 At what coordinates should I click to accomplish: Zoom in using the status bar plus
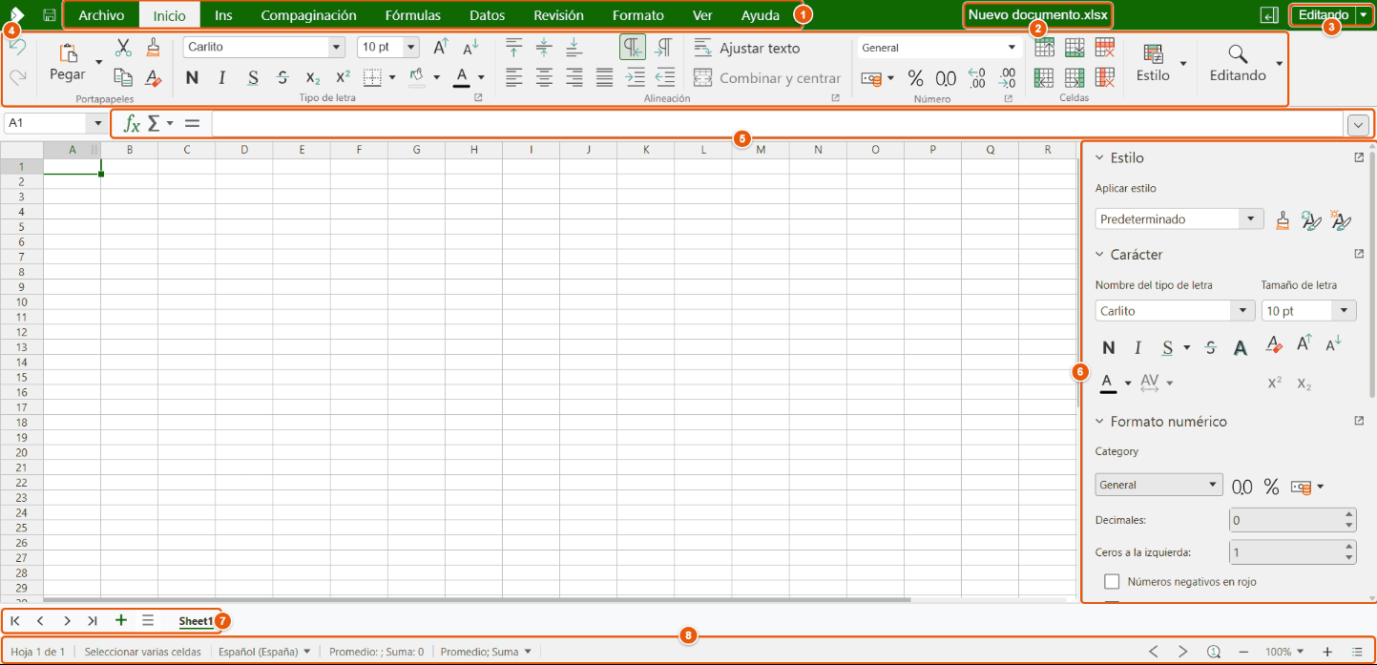[x=1327, y=652]
